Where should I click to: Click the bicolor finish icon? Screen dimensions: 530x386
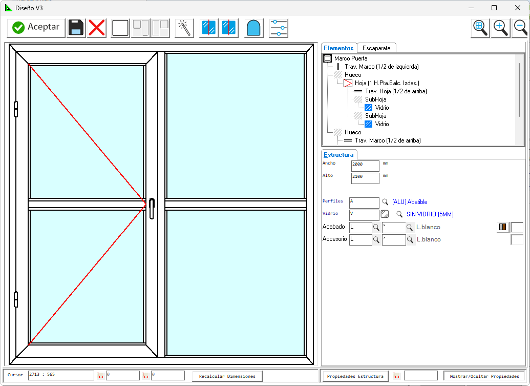pyautogui.click(x=503, y=227)
